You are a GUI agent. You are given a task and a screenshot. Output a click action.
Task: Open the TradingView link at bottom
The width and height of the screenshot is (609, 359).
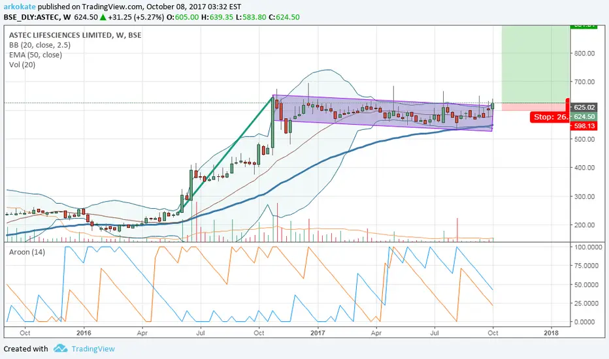93,349
